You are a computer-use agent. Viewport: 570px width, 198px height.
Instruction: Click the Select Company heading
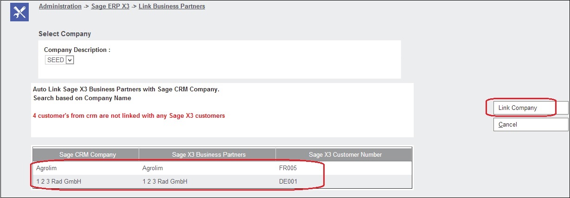point(64,34)
